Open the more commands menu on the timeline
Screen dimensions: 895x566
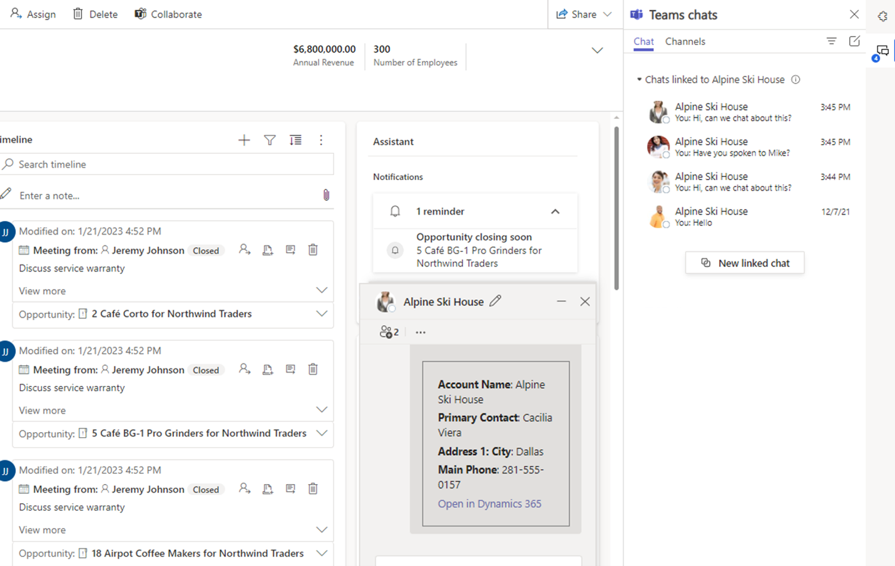321,140
